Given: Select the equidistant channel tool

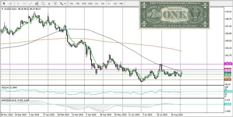Looking at the screenshot, I should click(x=37, y=3).
